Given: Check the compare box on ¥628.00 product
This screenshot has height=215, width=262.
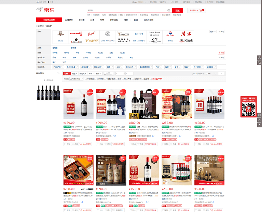Looking at the screenshot, I should pos(196,144).
